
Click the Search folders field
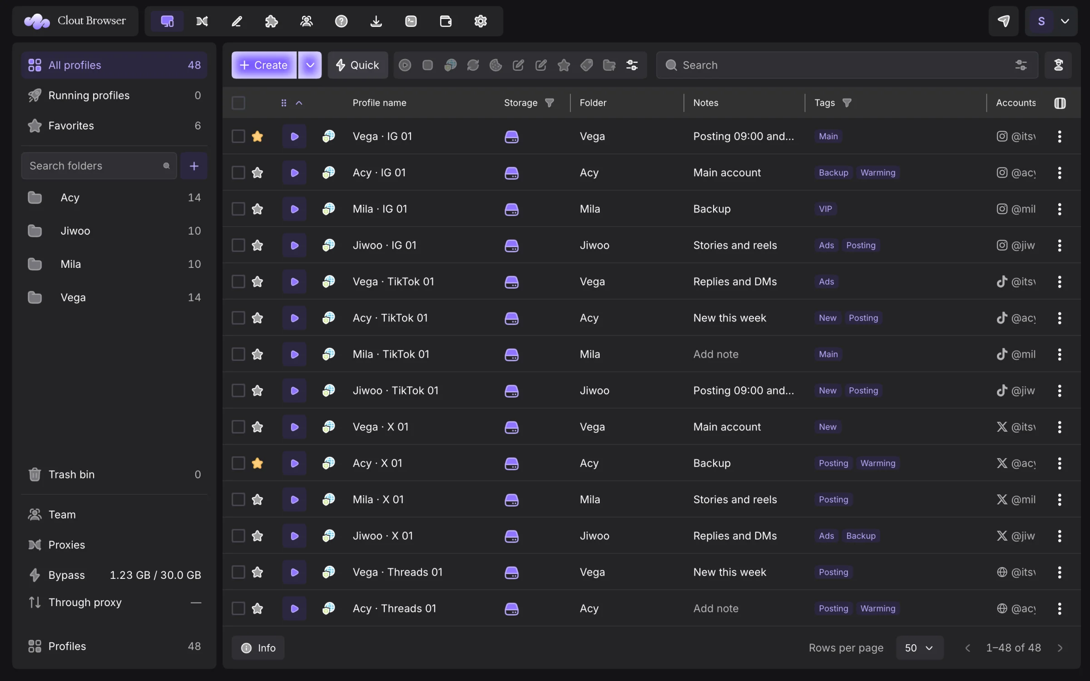point(99,166)
